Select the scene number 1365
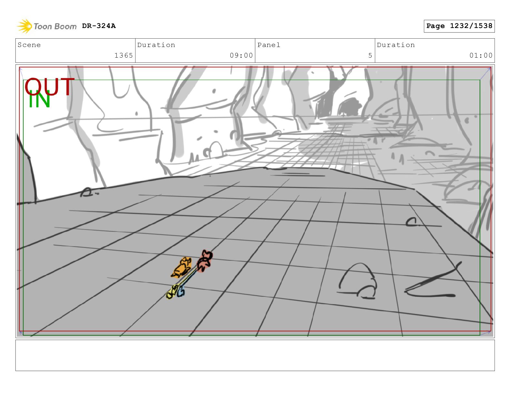 (x=124, y=55)
